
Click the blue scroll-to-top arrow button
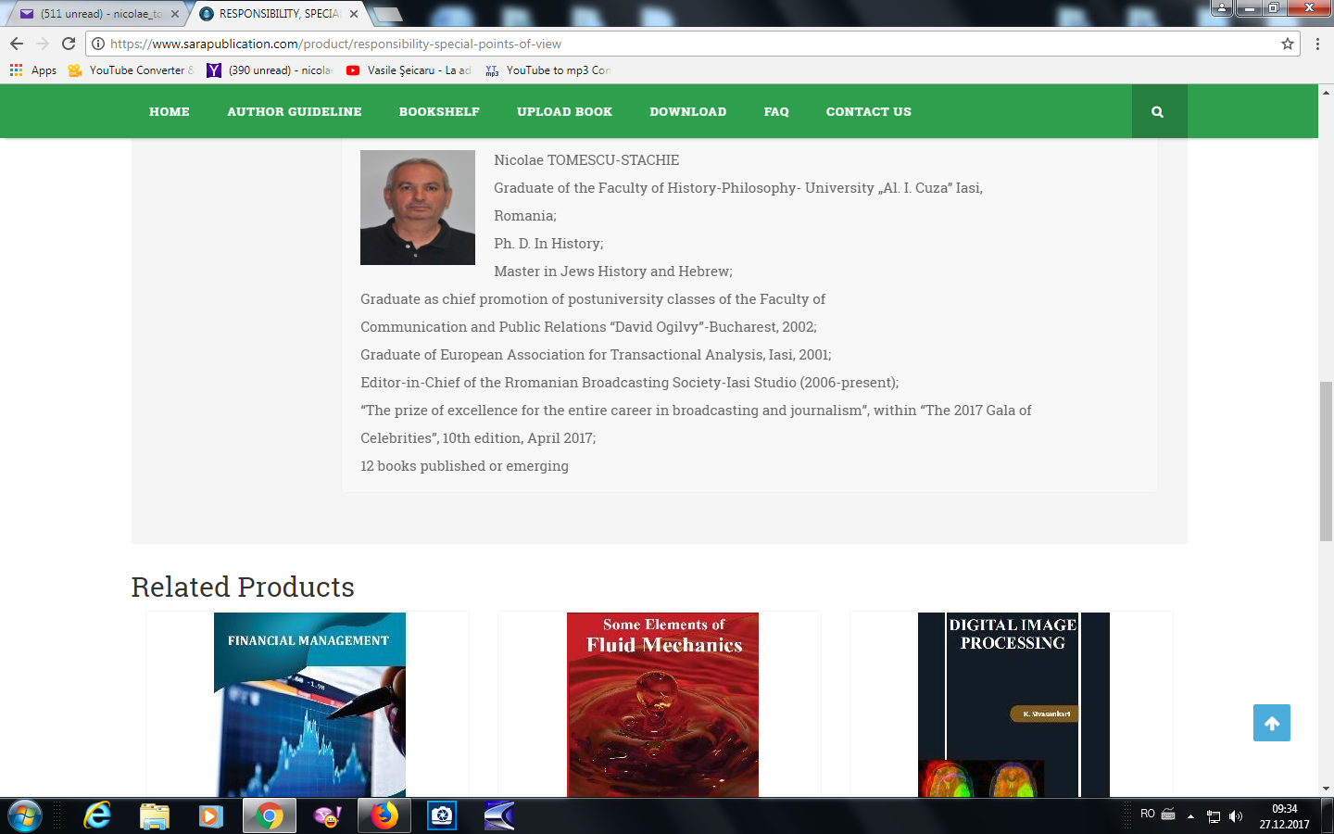point(1271,723)
